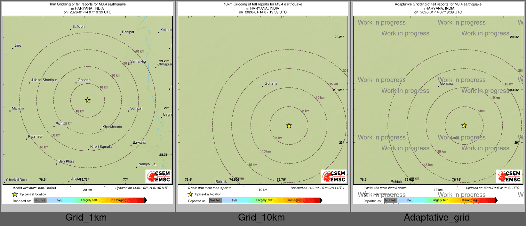
Task: Click the Sonipat label on the 1km map
Action: tap(136, 108)
